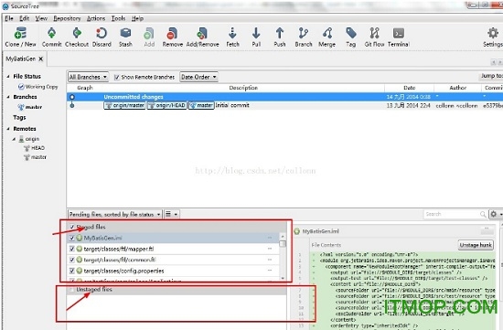Open the Help menu
The image size is (503, 330).
coord(137,18)
